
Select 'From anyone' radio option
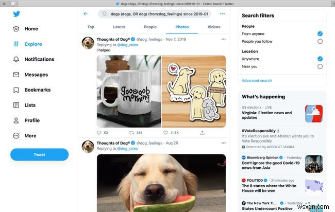click(320, 33)
